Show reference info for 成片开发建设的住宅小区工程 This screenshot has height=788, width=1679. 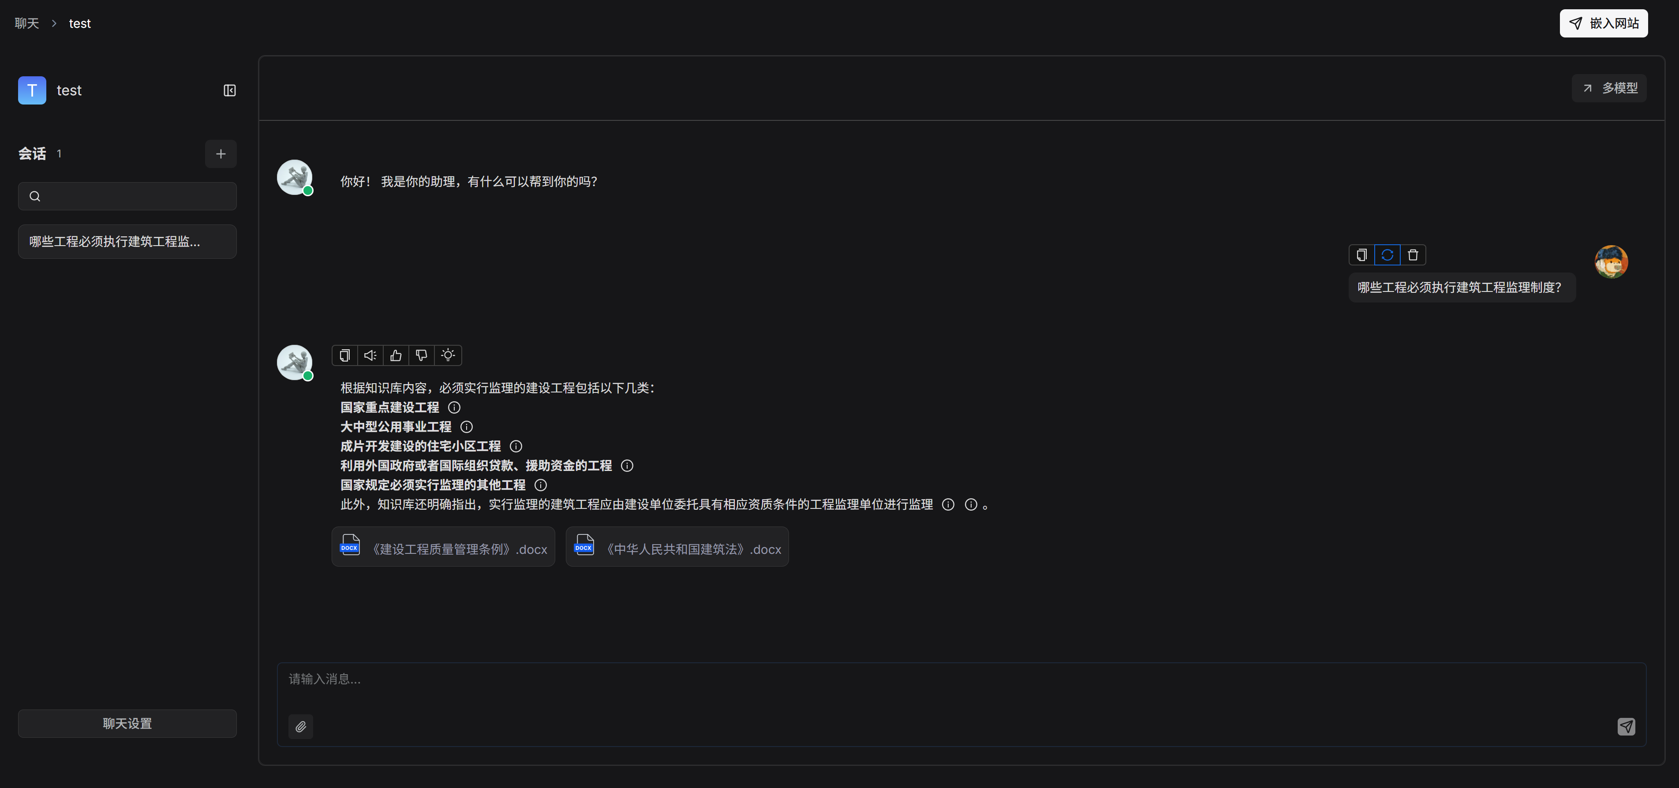click(x=516, y=446)
